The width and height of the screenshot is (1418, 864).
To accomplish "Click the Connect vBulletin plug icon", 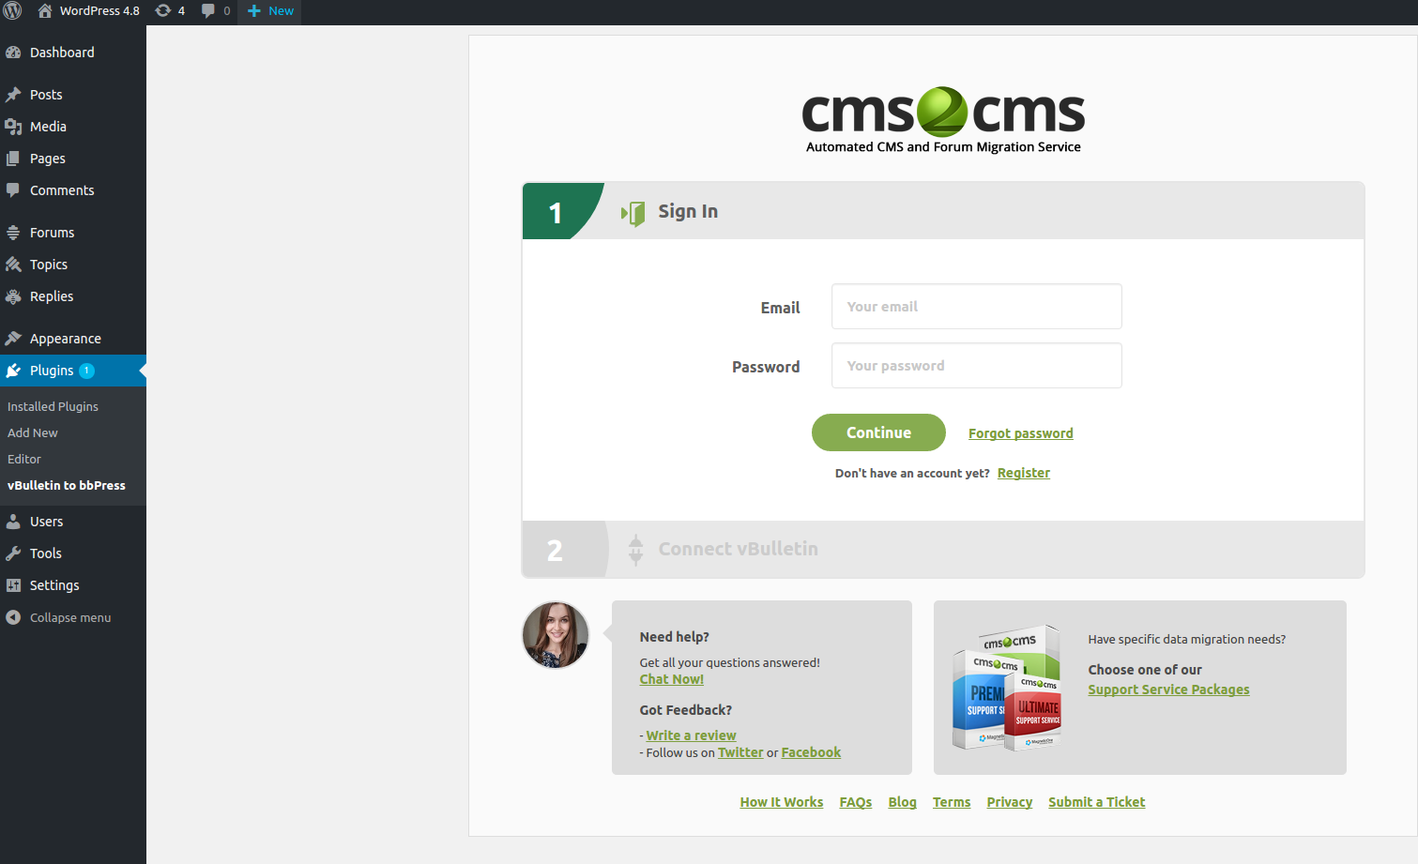I will coord(635,550).
